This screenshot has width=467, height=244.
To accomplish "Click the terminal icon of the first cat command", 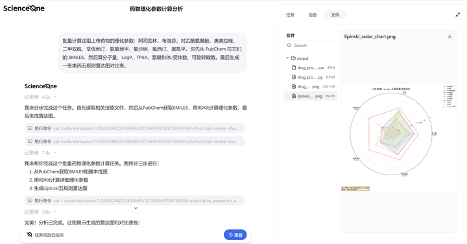I will point(30,128).
